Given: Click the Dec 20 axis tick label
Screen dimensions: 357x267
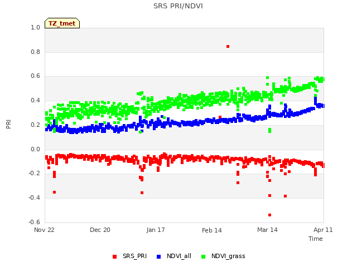Looking at the screenshot, I should coord(100,230).
